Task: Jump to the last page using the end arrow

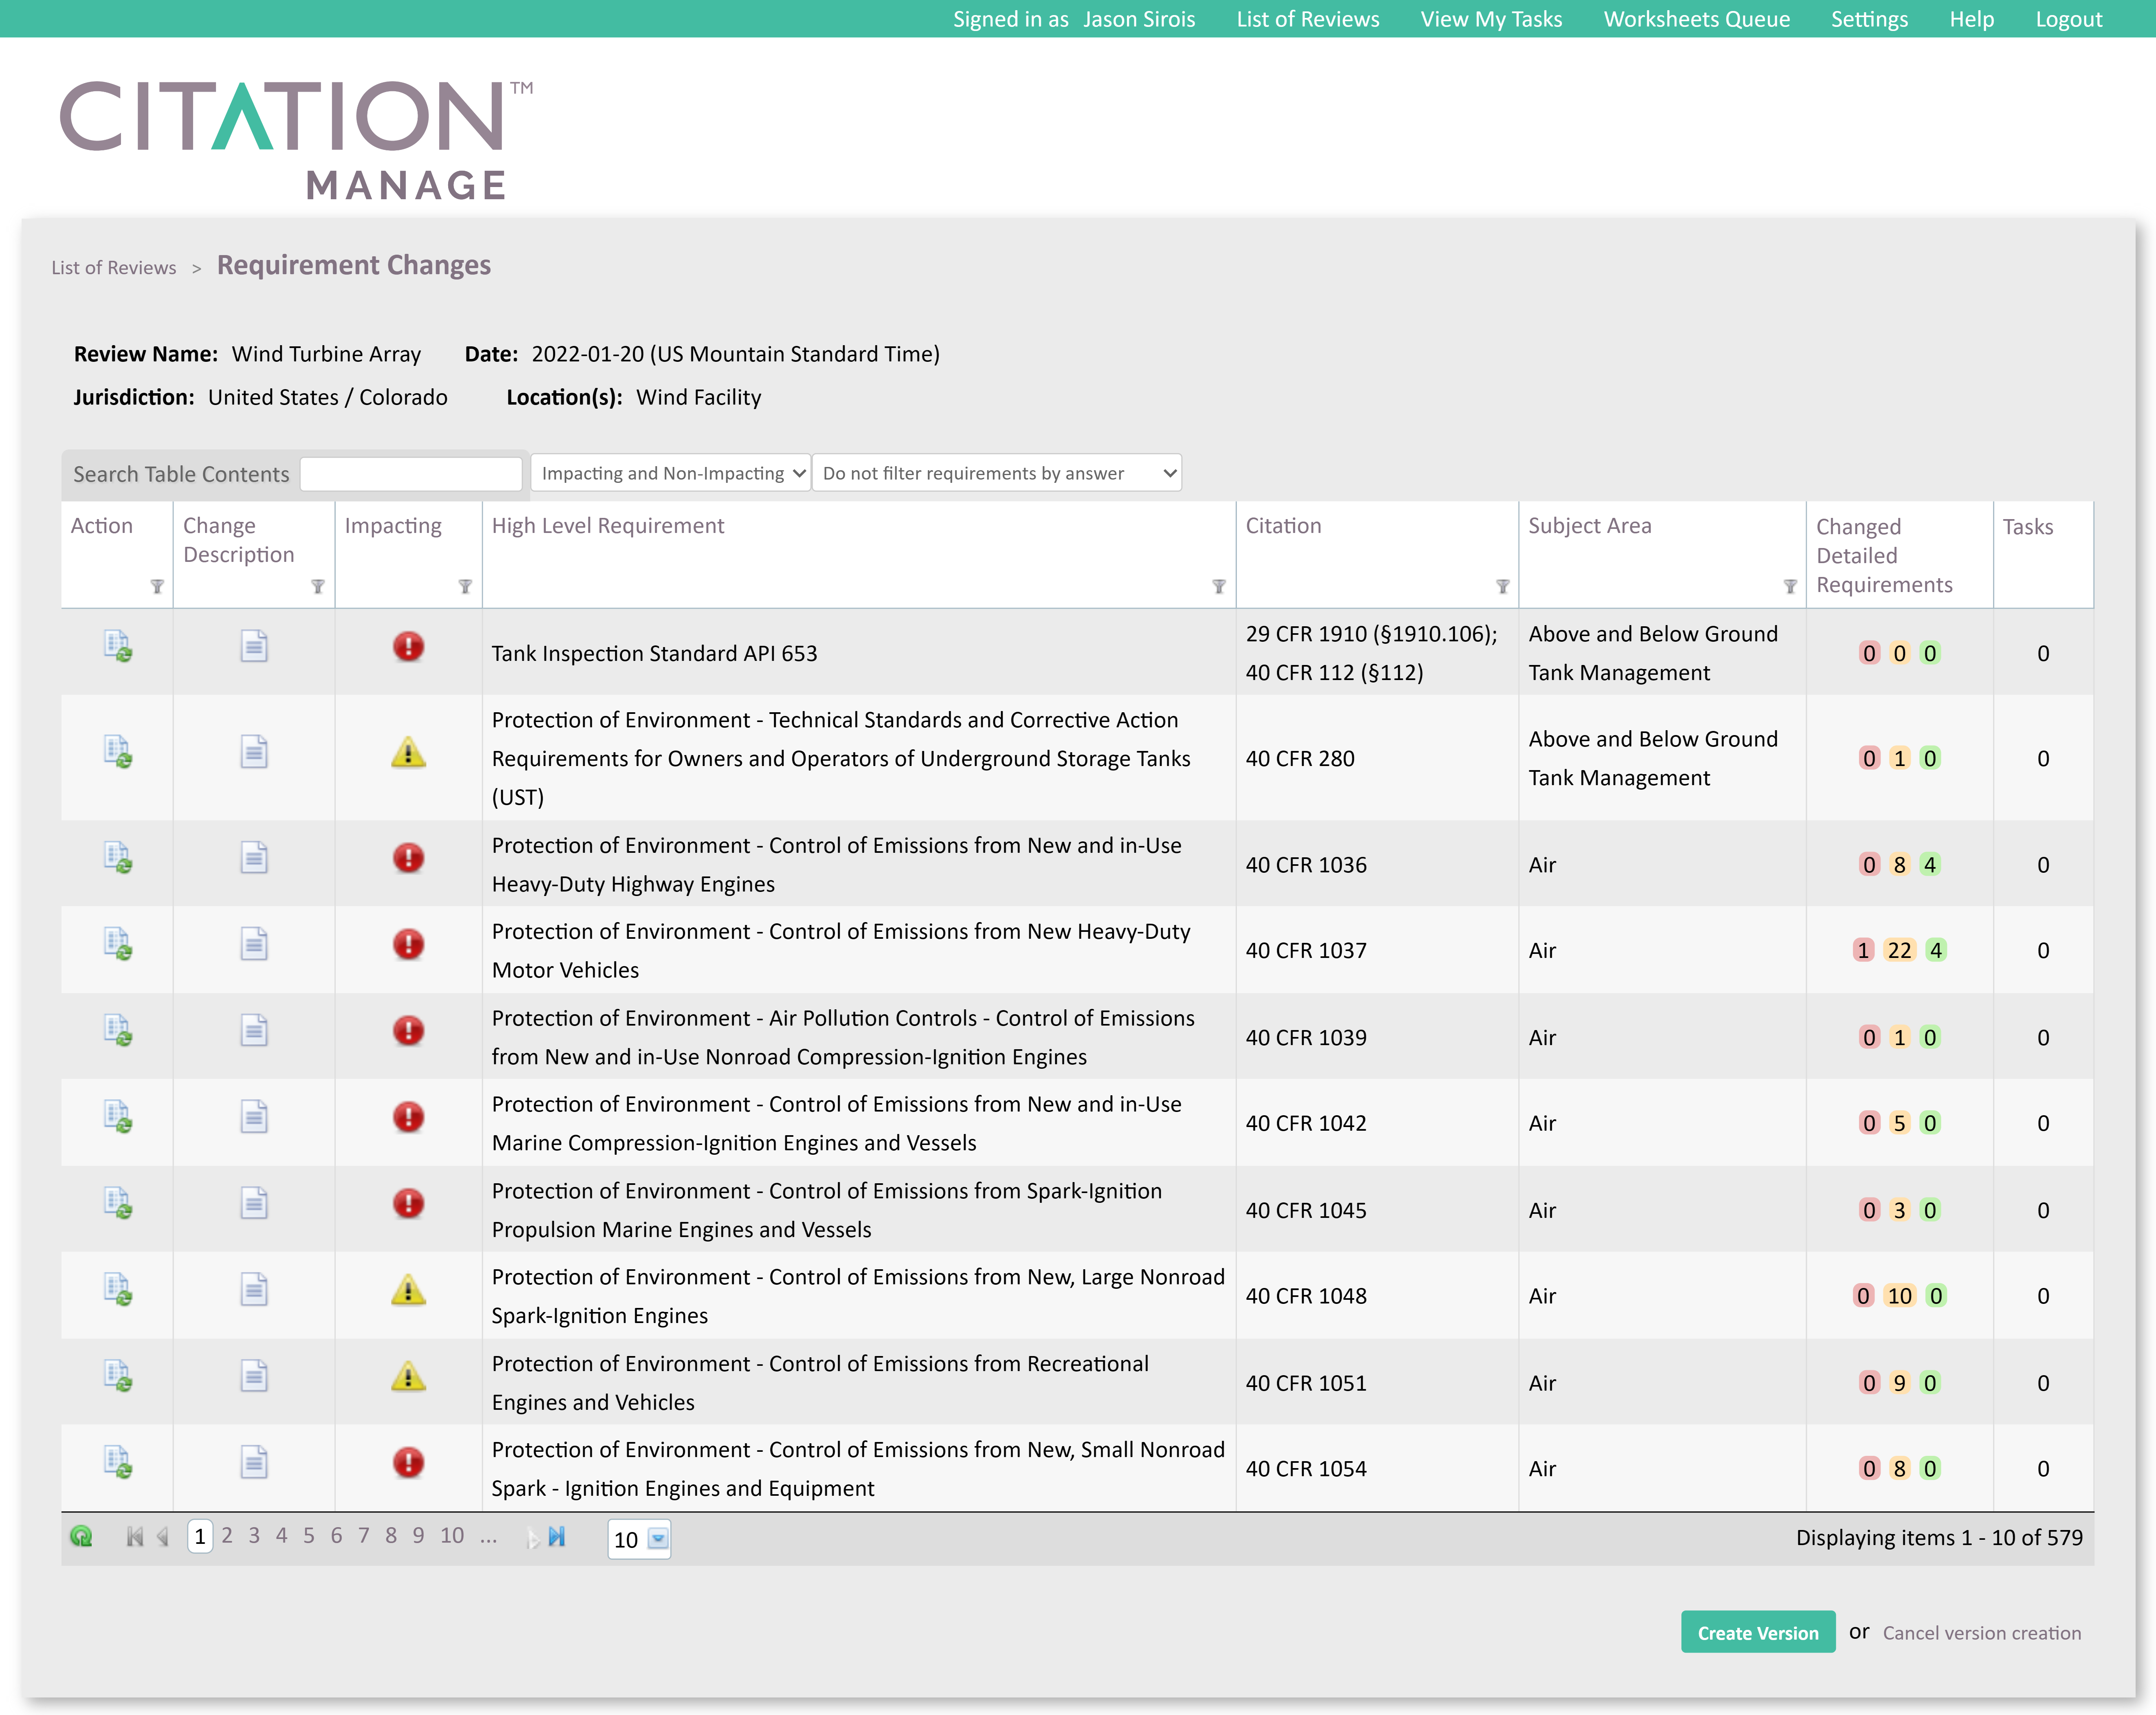Action: [x=557, y=1536]
